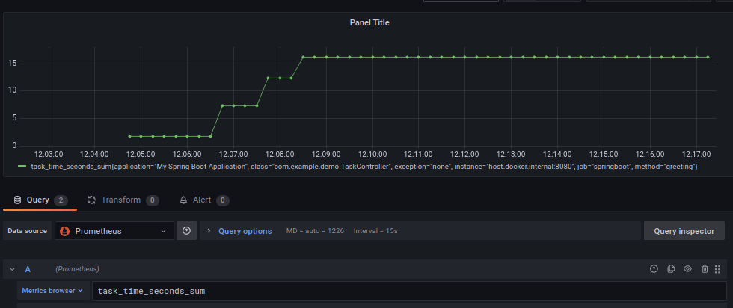This screenshot has width=733, height=308.
Task: Click the 12:05:00 time axis label
Action: coord(141,154)
